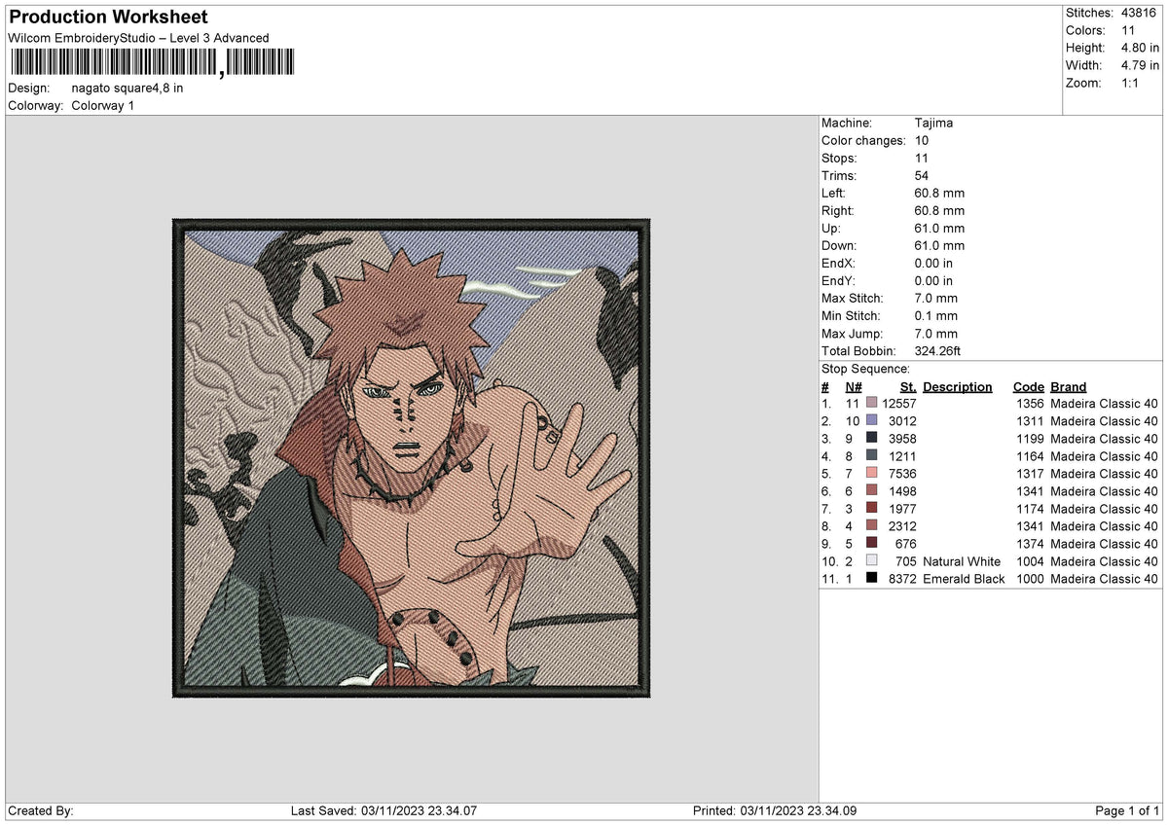Click the Created By field in footer
This screenshot has width=1168, height=825.
click(x=41, y=811)
